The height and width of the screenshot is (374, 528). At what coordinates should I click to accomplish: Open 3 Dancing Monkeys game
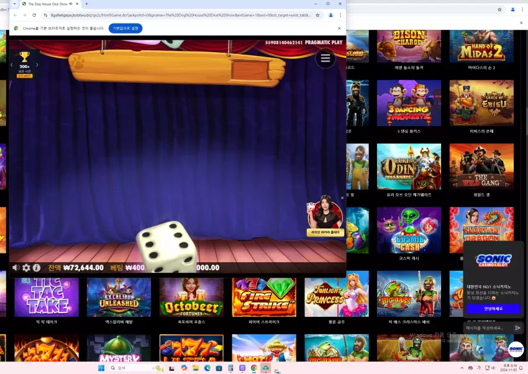click(409, 103)
